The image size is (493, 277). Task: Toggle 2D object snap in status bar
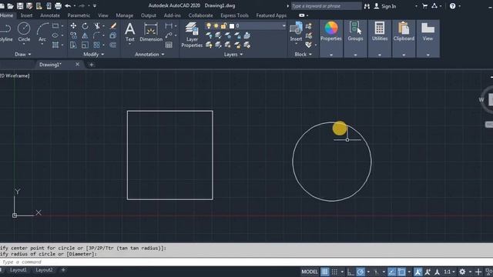401,272
